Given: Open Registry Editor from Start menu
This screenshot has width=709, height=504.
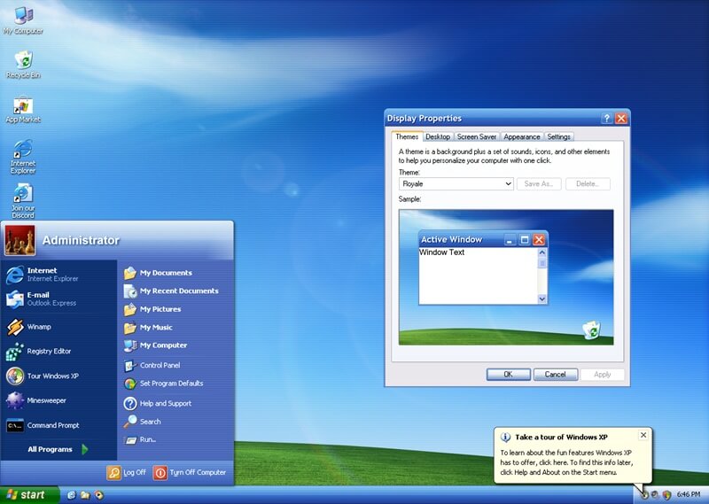Looking at the screenshot, I should click(x=58, y=352).
